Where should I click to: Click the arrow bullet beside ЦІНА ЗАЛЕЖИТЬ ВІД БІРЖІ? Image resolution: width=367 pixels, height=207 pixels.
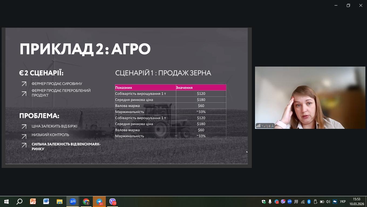coord(24,126)
